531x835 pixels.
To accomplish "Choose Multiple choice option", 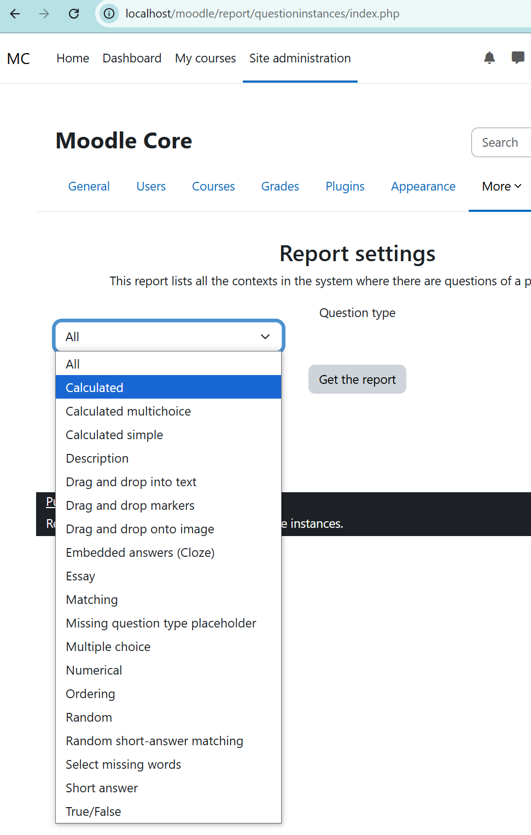I will click(168, 646).
